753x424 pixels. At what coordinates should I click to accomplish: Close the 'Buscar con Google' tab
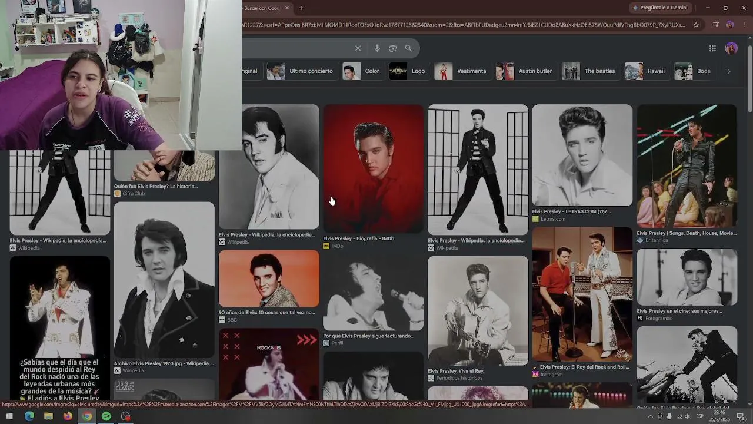(x=287, y=8)
